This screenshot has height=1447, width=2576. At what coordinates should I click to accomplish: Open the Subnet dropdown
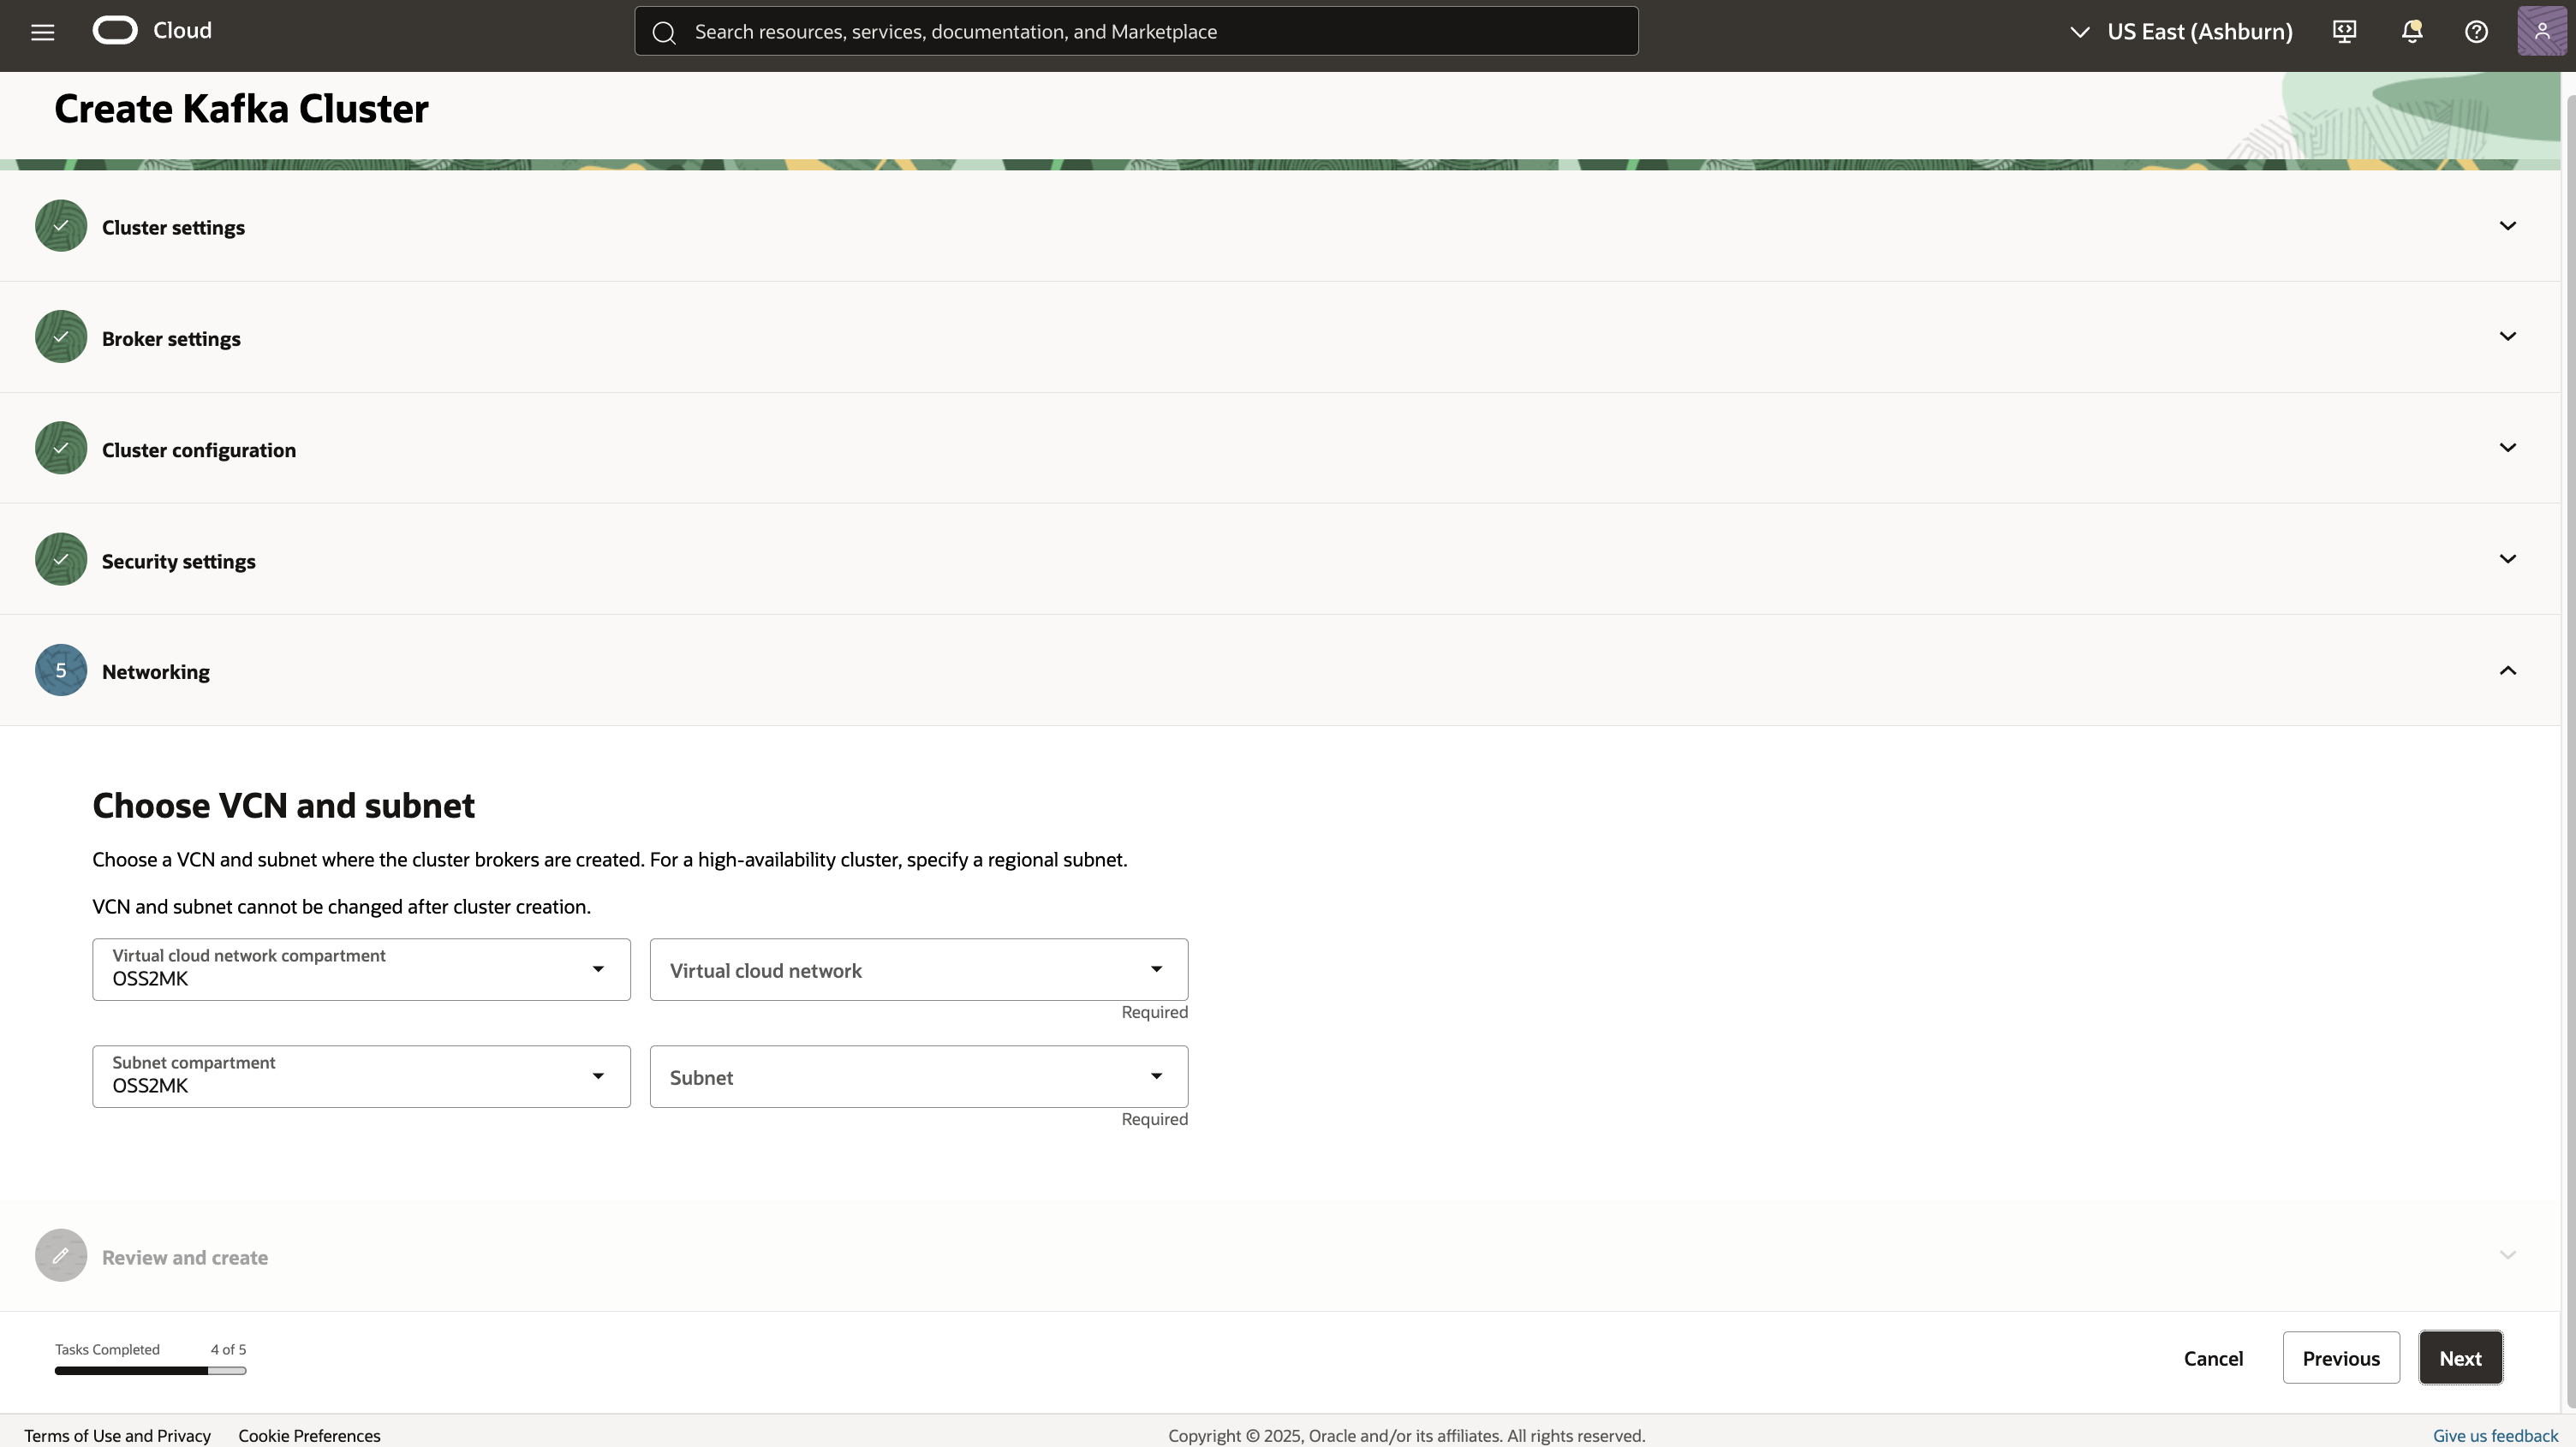pyautogui.click(x=918, y=1077)
